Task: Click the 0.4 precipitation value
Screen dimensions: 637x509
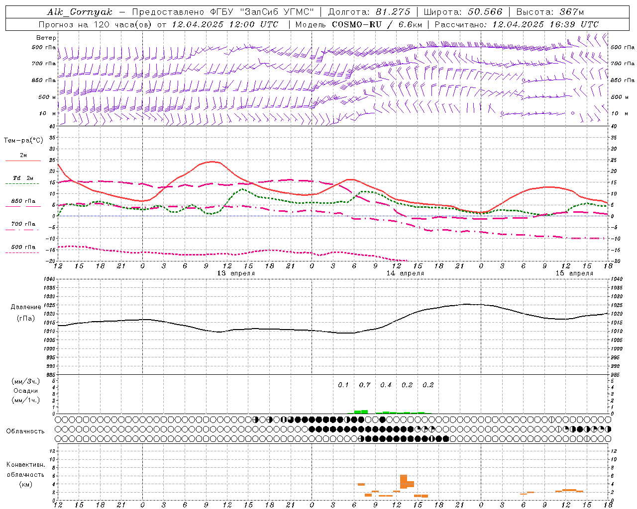Action: pos(386,385)
